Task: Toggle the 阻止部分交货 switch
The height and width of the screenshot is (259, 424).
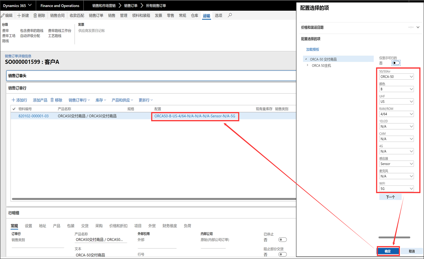Action: click(282, 254)
